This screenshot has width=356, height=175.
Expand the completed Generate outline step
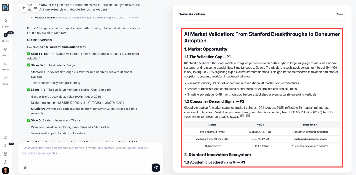(x=85, y=18)
